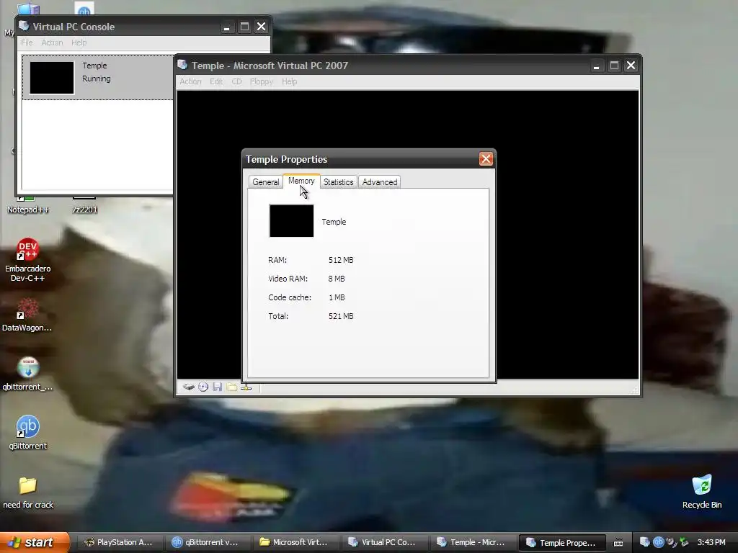Close the Temple Virtual PC 2007 window

point(631,66)
